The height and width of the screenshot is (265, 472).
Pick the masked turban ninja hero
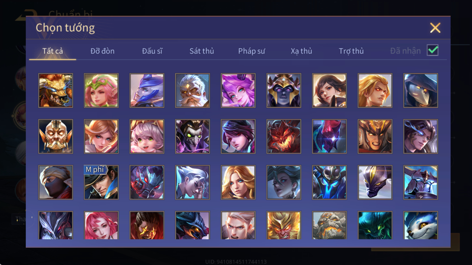(x=55, y=182)
